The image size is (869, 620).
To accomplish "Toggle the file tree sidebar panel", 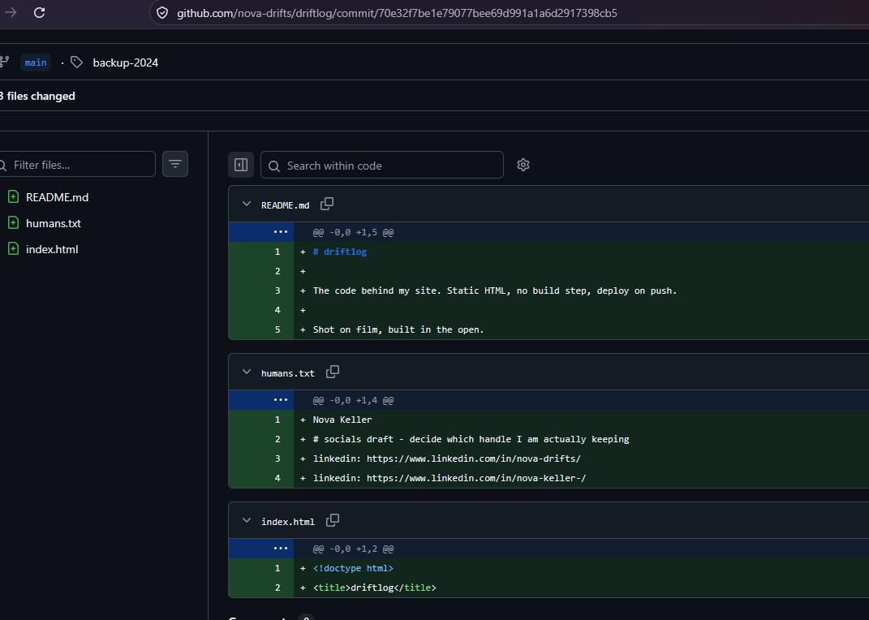I will [x=241, y=165].
